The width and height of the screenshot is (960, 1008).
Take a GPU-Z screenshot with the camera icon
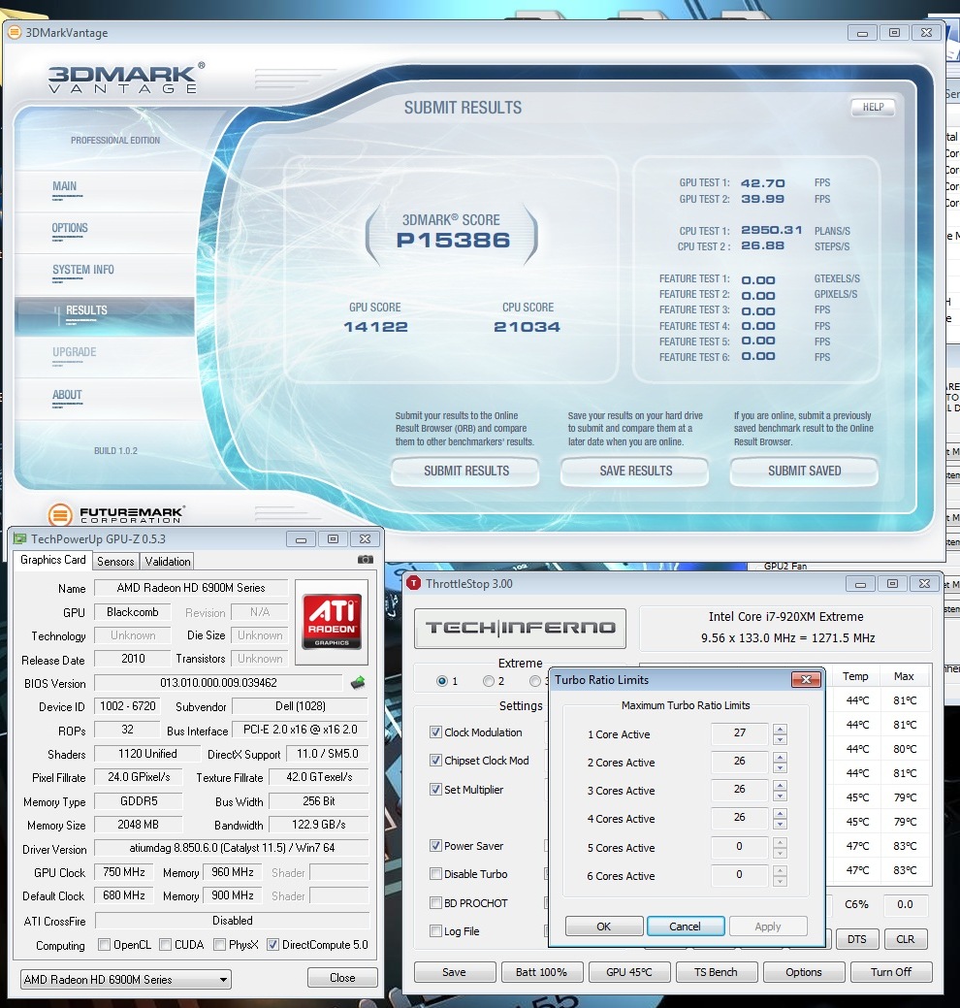[x=365, y=559]
